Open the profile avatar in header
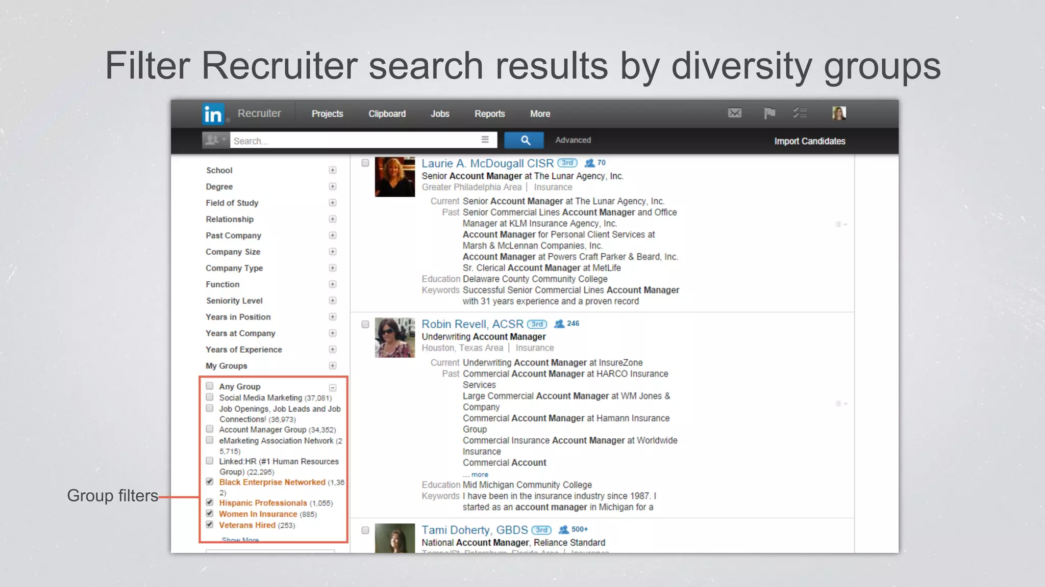This screenshot has height=587, width=1045. click(x=839, y=113)
